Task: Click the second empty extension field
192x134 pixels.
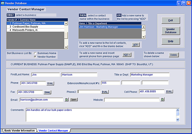Action: (x=131, y=83)
